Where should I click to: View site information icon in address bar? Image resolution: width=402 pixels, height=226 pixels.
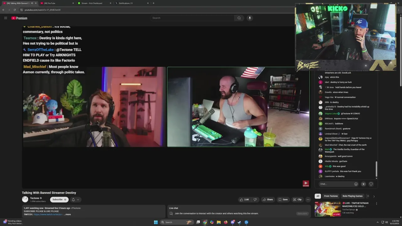[22, 10]
